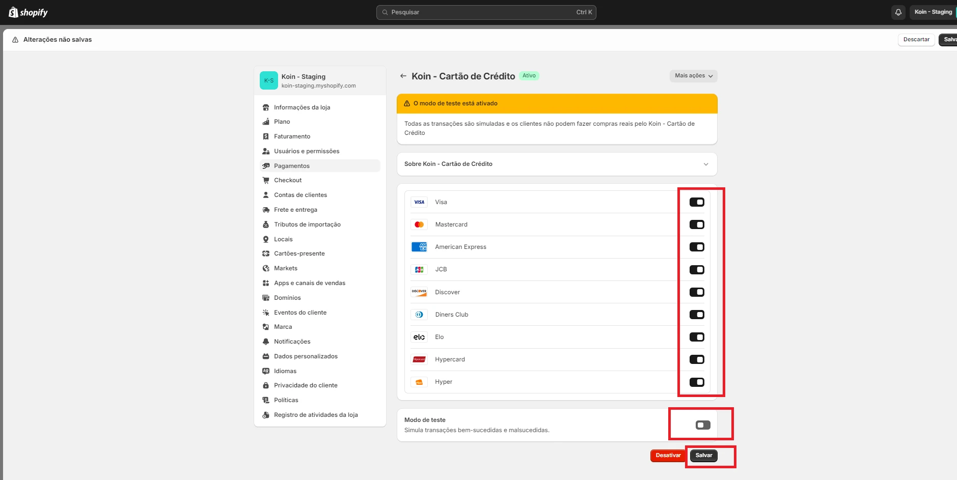Click the Frete e entrega truck icon
The height and width of the screenshot is (480, 957).
pos(266,210)
